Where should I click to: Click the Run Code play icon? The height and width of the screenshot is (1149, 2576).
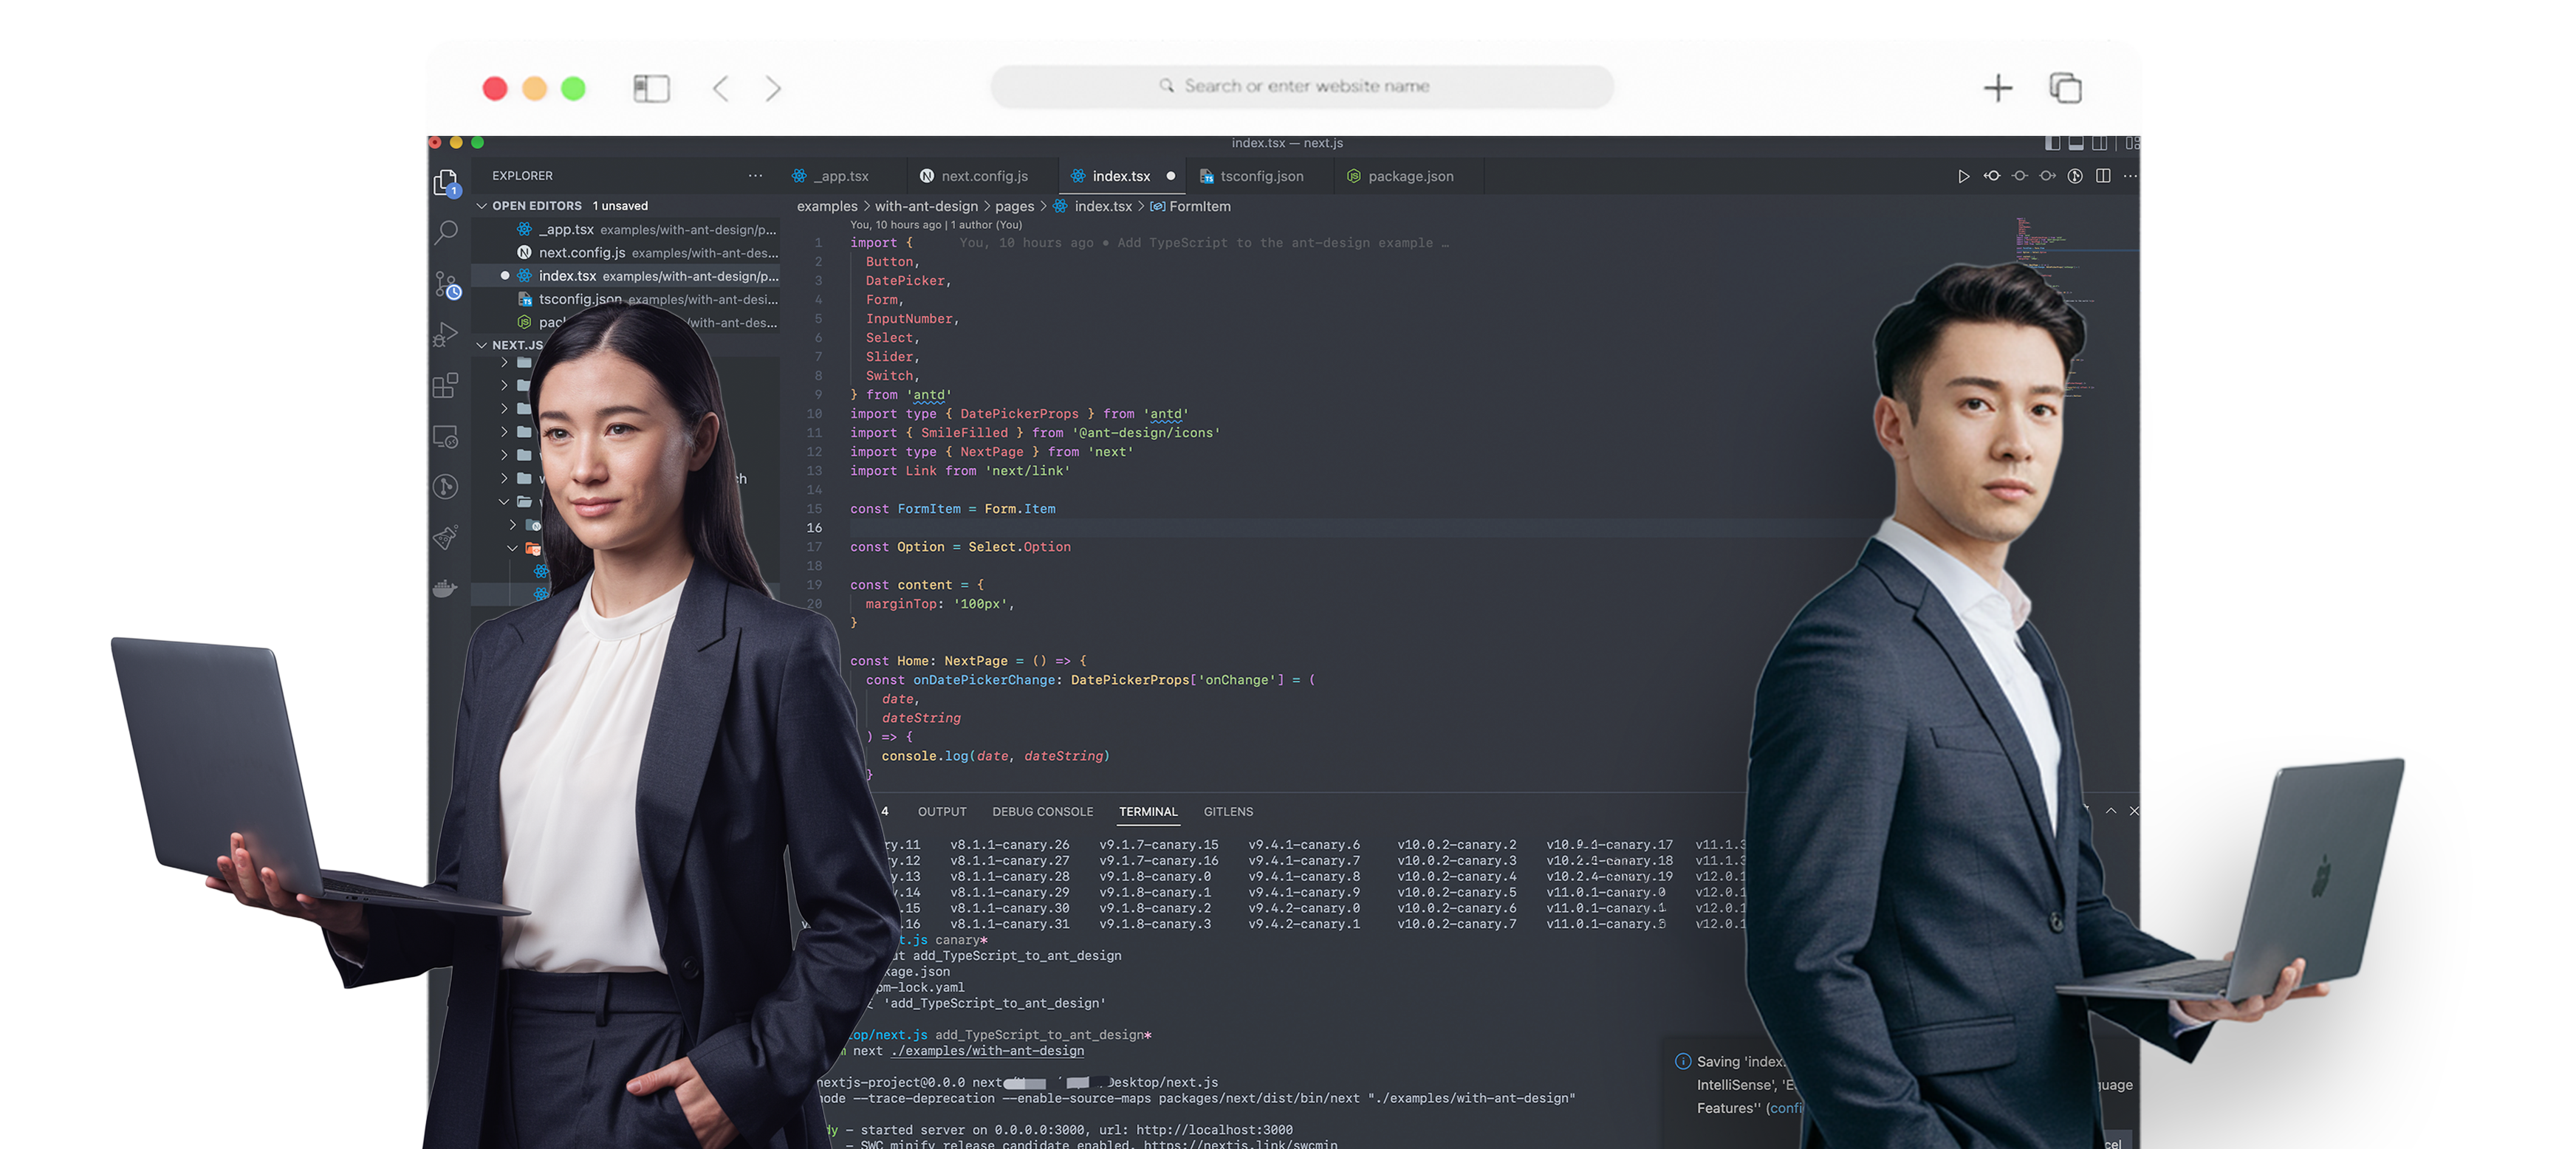click(x=1963, y=176)
